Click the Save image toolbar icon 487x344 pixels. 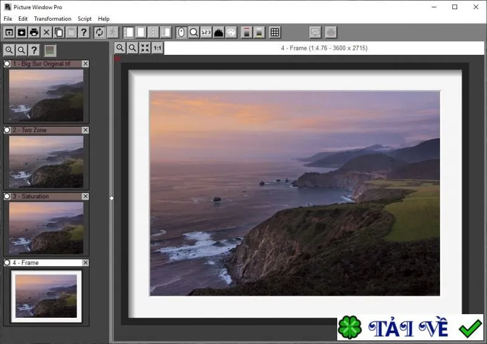coord(22,32)
